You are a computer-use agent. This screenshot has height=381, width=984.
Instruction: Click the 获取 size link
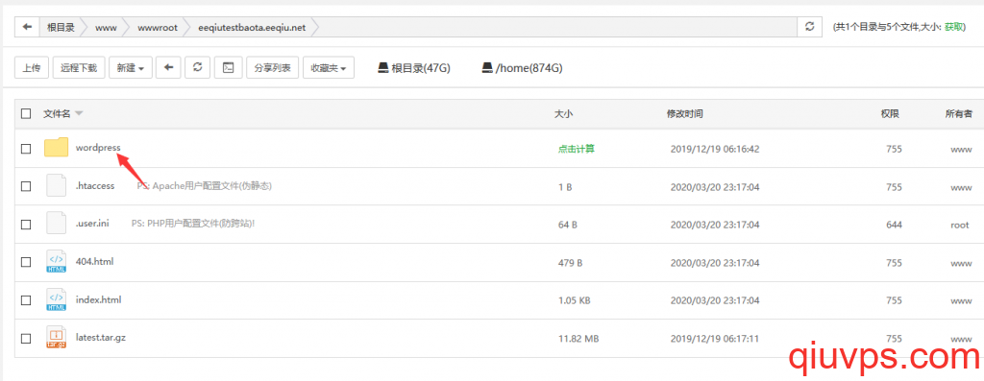[953, 27]
